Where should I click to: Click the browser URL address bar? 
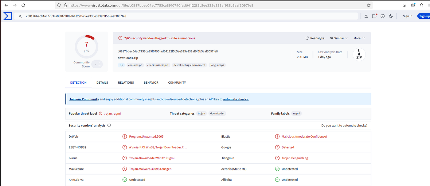214,5
